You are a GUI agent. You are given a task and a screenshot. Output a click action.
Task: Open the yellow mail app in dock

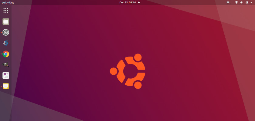coord(6,86)
